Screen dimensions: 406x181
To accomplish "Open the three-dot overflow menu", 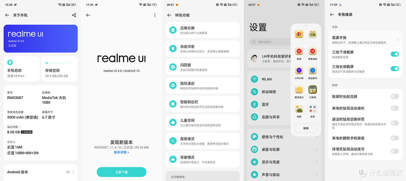I will (x=155, y=15).
